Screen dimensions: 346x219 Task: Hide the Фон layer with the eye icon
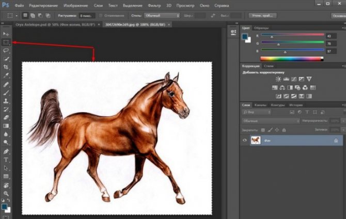(244, 140)
